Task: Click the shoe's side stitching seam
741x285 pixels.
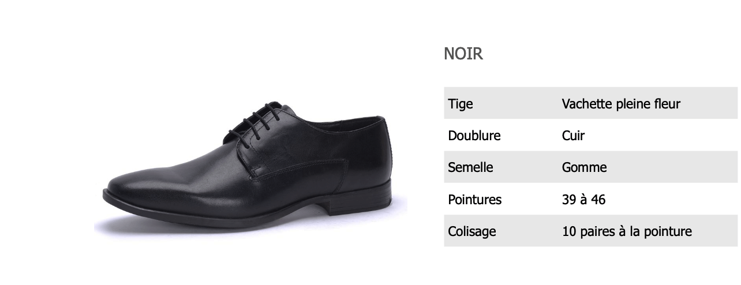Action: coord(300,168)
